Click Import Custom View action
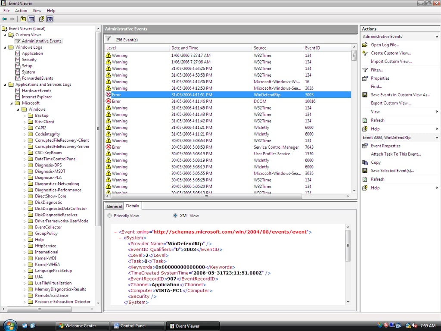This screenshot has height=331, width=441. click(x=391, y=61)
